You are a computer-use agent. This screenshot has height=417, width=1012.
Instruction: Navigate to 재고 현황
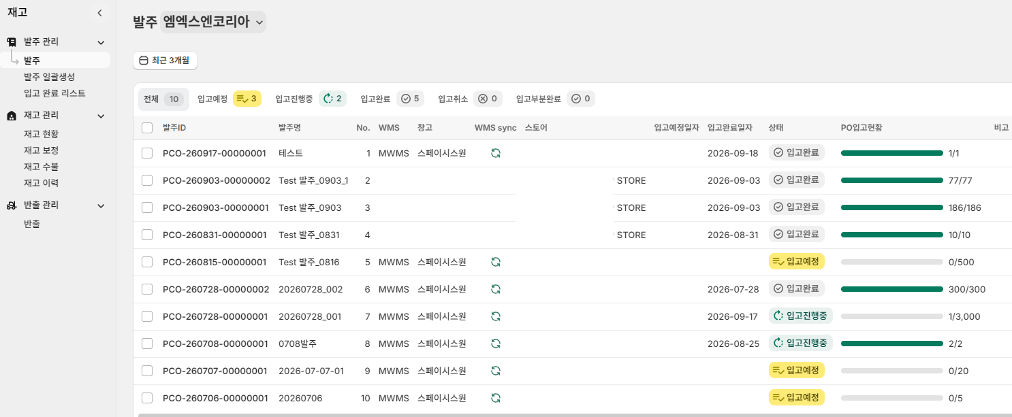coord(41,134)
